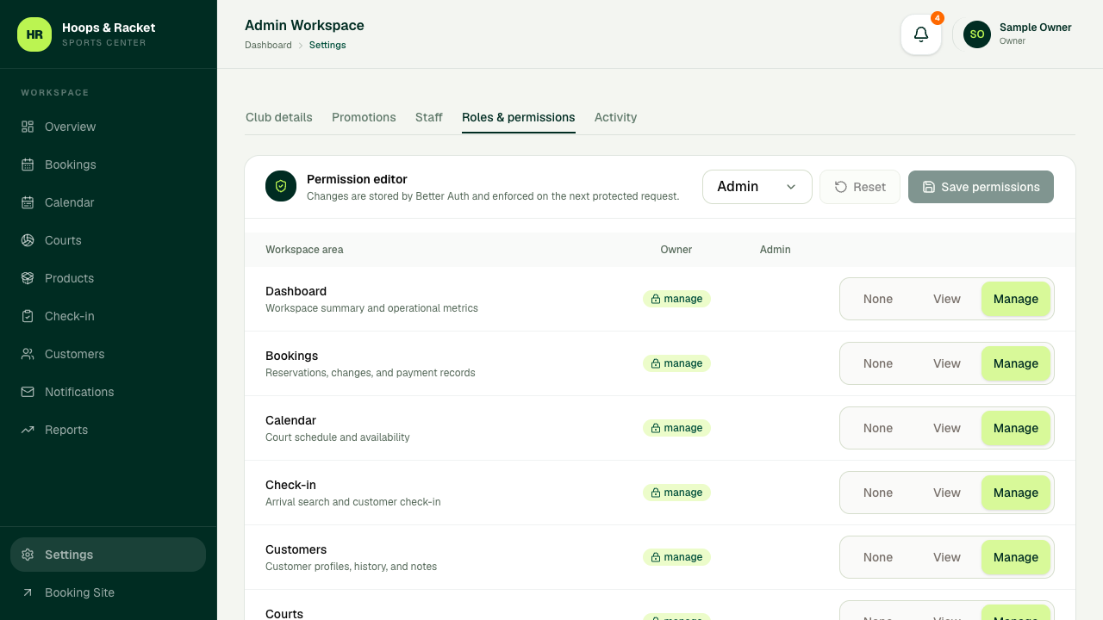Set Check-in permission to None
Image resolution: width=1103 pixels, height=620 pixels.
point(878,493)
